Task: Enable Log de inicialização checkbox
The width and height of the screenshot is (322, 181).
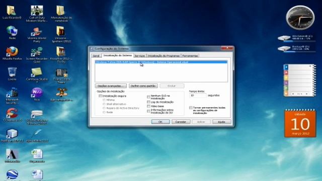Action: 148,102
